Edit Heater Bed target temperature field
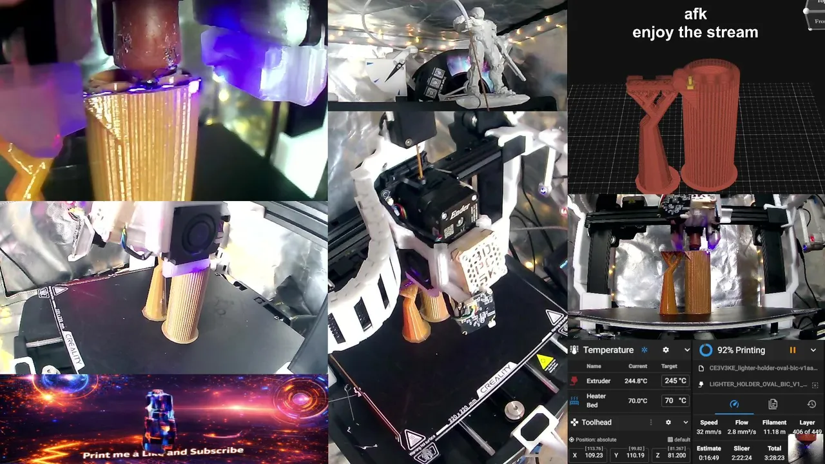Viewport: 825px width, 464px height. [676, 400]
